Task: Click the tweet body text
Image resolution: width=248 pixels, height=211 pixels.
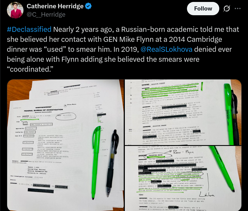Action: [123, 49]
